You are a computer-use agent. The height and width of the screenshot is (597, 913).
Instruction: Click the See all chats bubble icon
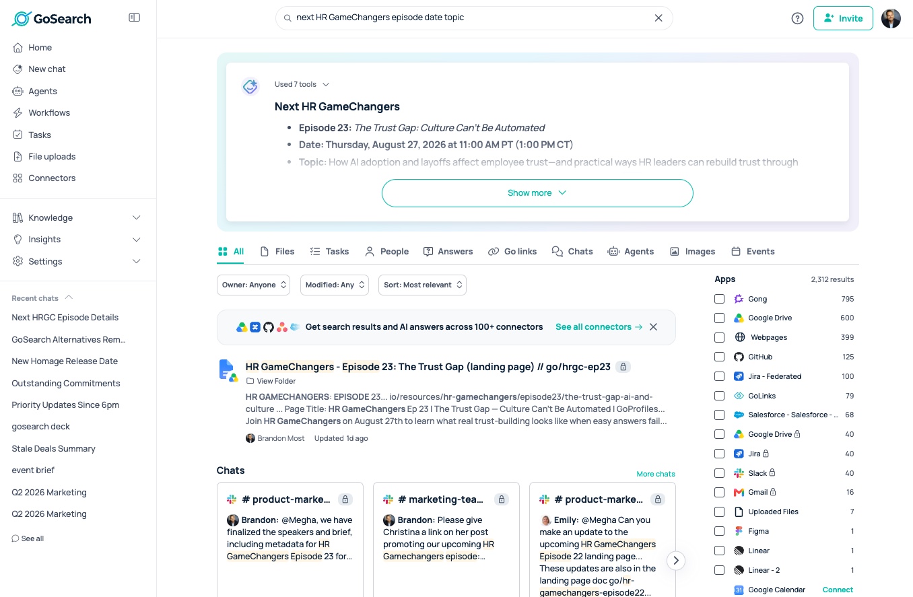pos(15,538)
